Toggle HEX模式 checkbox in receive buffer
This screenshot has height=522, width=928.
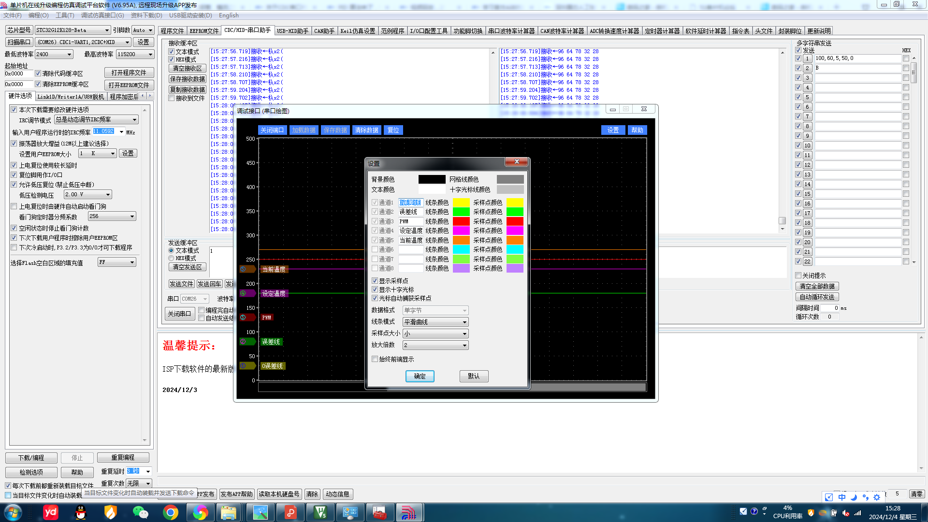[171, 59]
